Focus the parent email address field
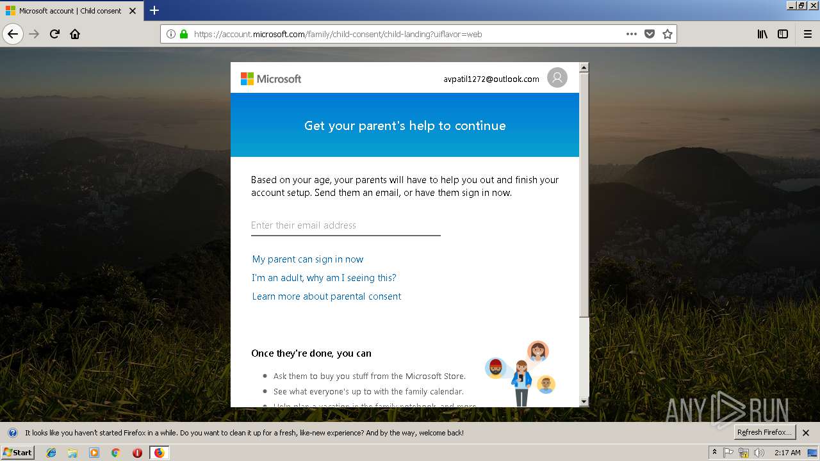This screenshot has width=820, height=461. (346, 225)
